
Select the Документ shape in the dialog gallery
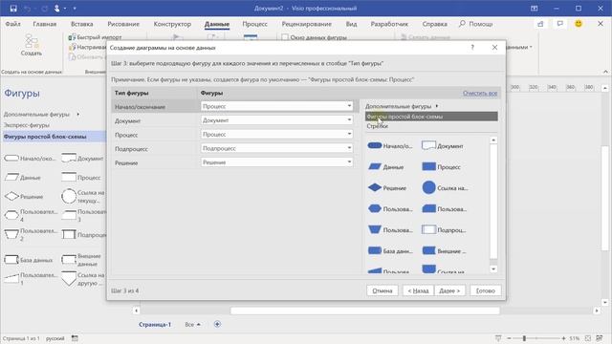click(x=443, y=146)
